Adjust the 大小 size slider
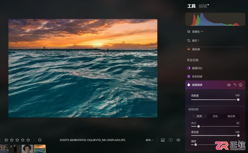The image size is (248, 153). [215, 127]
